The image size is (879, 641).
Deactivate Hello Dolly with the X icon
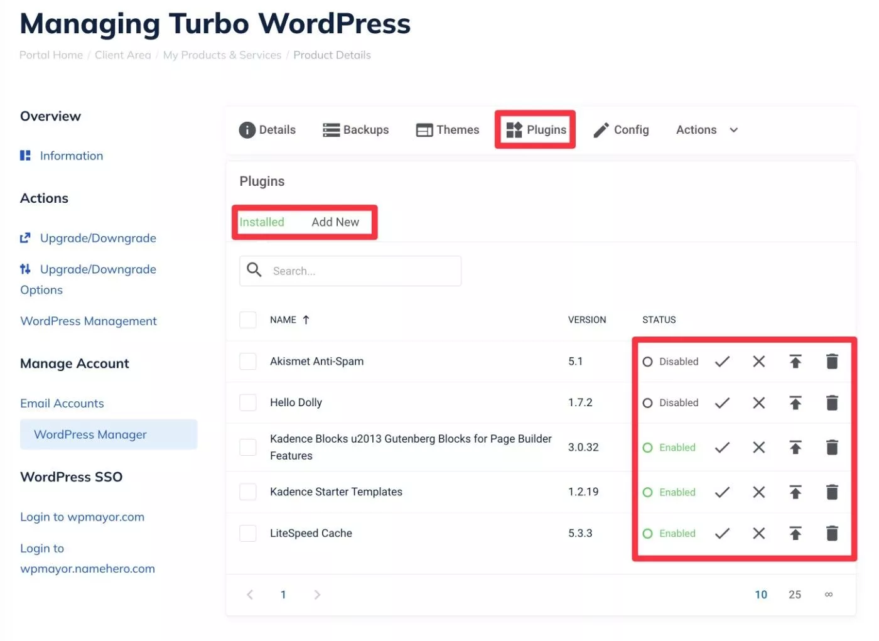point(758,403)
